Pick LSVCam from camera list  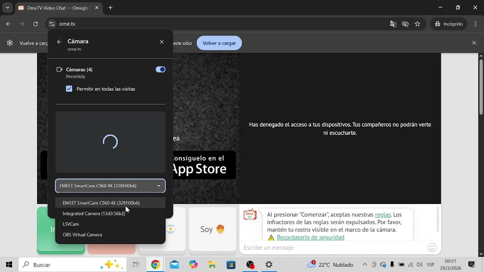tap(110, 224)
